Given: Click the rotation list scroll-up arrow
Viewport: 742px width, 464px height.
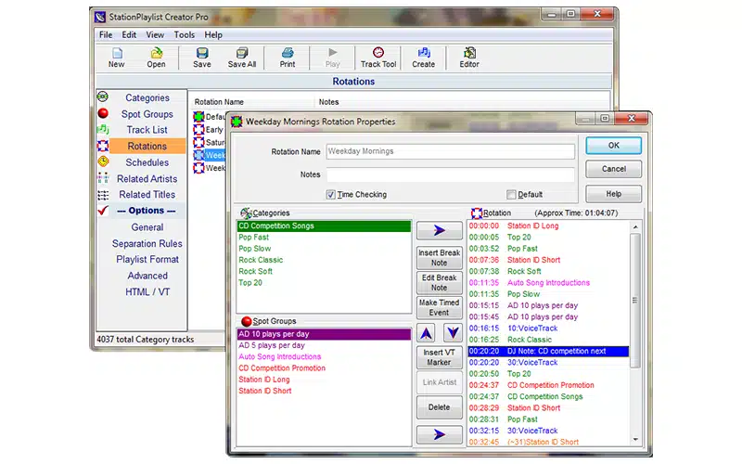Looking at the screenshot, I should tap(635, 226).
